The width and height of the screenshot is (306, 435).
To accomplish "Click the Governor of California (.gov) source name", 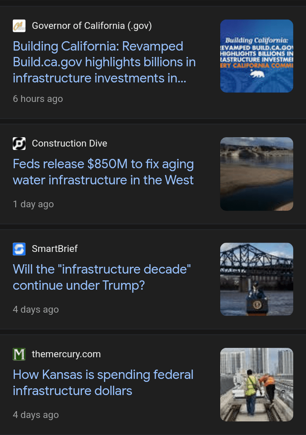I will click(x=92, y=26).
